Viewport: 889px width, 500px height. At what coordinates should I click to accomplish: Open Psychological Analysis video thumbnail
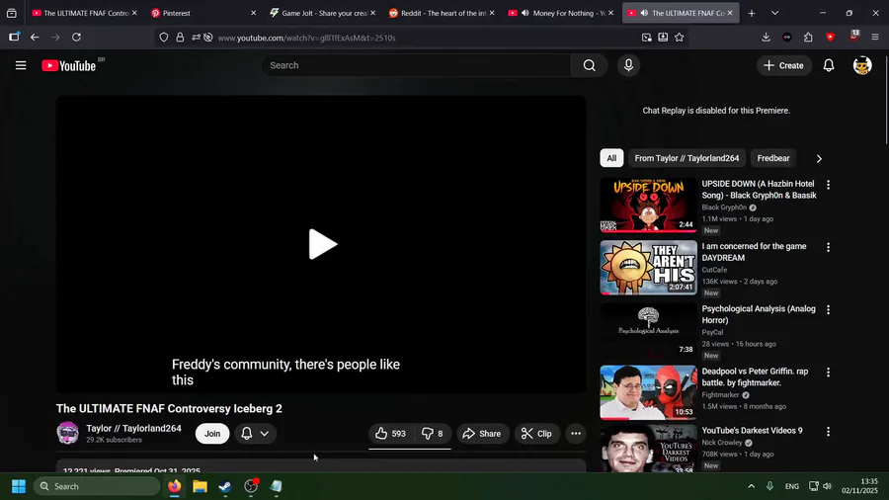click(649, 330)
